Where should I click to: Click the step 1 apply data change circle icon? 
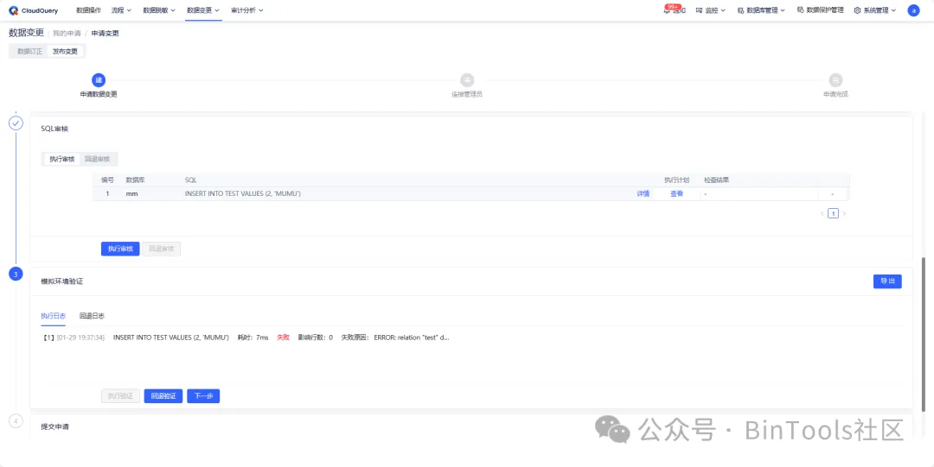point(99,79)
